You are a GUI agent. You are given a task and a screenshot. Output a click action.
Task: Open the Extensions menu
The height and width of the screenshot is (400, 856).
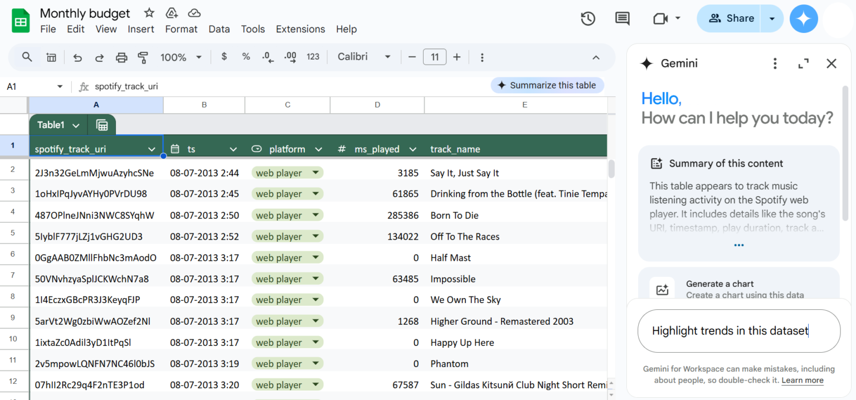click(x=300, y=29)
